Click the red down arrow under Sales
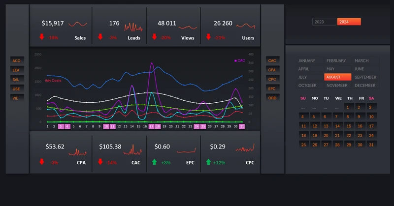 (x=42, y=37)
